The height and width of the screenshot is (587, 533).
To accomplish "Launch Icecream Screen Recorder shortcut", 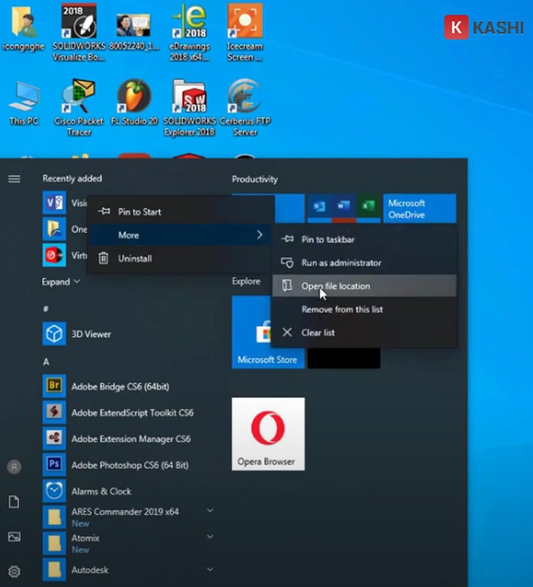I will [x=244, y=33].
